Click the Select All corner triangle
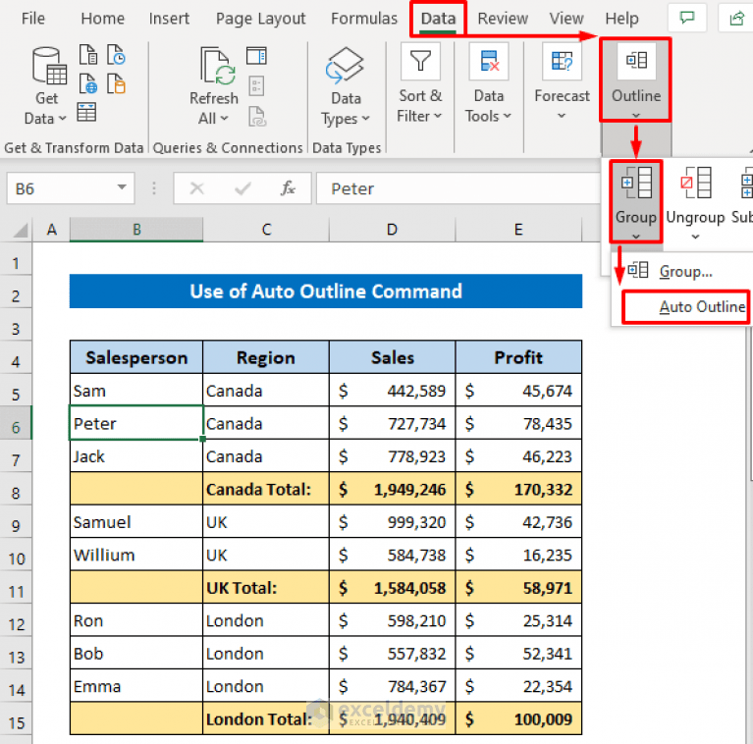Viewport: 753px width, 744px height. (x=20, y=231)
